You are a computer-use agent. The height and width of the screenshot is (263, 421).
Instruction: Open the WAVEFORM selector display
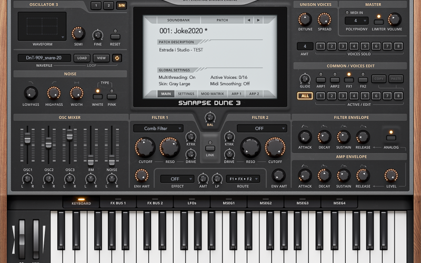click(42, 26)
